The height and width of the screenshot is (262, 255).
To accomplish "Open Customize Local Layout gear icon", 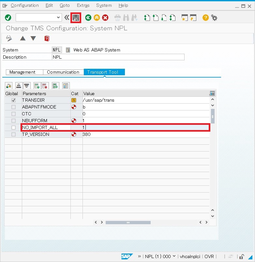I will 214,18.
